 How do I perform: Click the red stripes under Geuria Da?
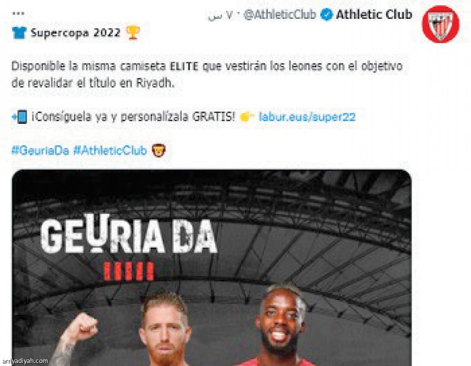click(128, 271)
